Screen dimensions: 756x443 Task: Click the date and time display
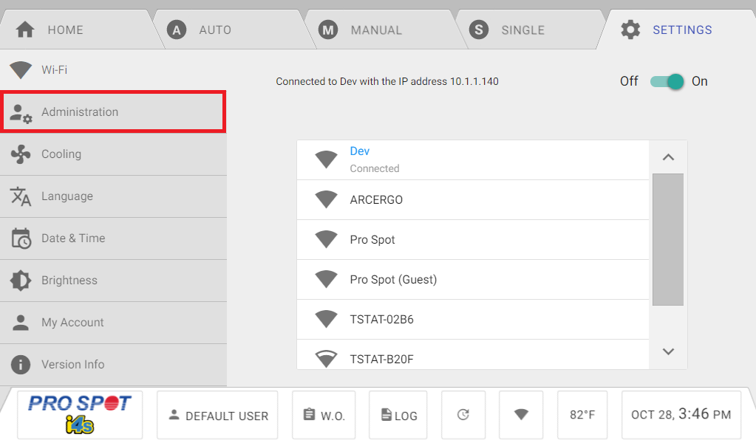(681, 415)
